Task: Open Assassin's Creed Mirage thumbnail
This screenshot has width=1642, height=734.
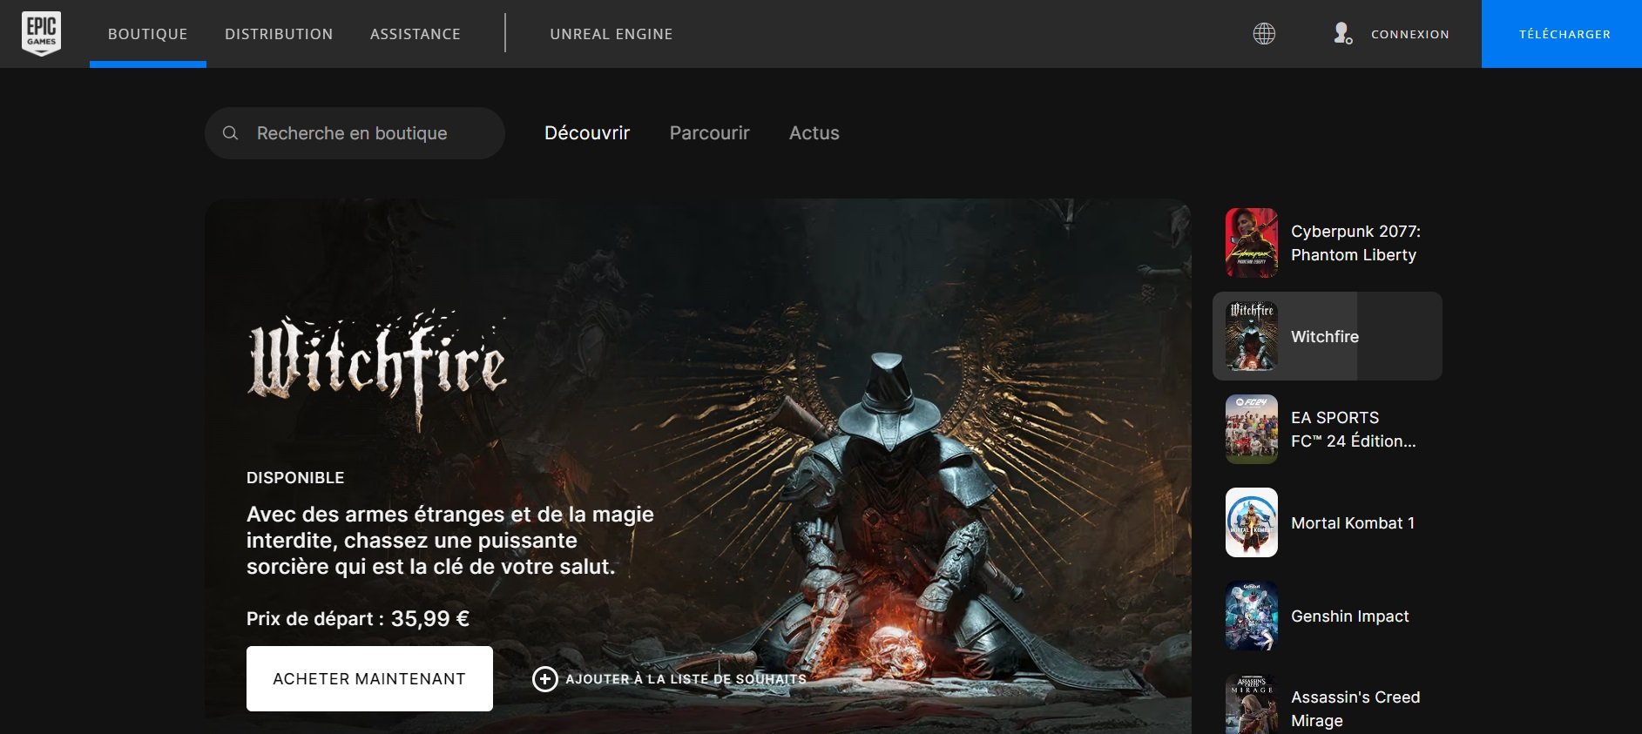Action: click(x=1252, y=705)
